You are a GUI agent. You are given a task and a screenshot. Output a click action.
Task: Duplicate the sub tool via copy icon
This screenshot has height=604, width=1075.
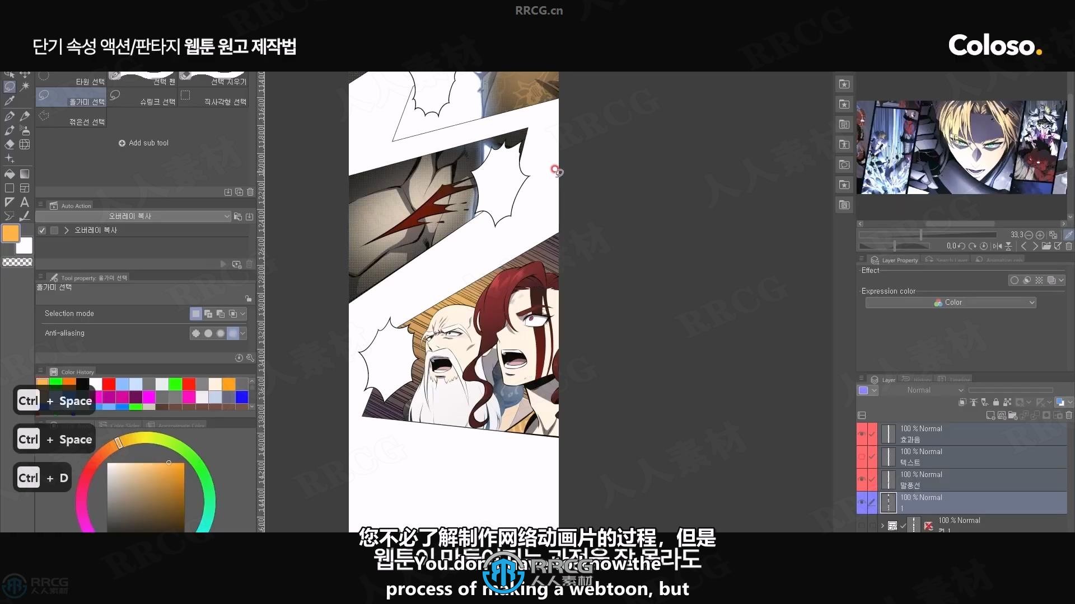(x=239, y=192)
